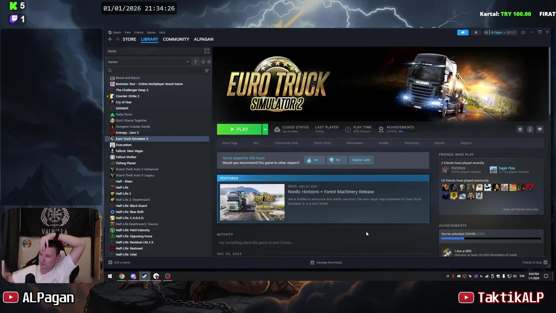The height and width of the screenshot is (313, 556).
Task: Click the recent activity clock filter icon
Action: click(203, 62)
